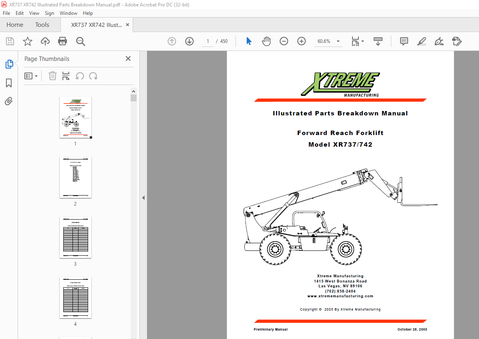Go to next page arrow

[189, 41]
